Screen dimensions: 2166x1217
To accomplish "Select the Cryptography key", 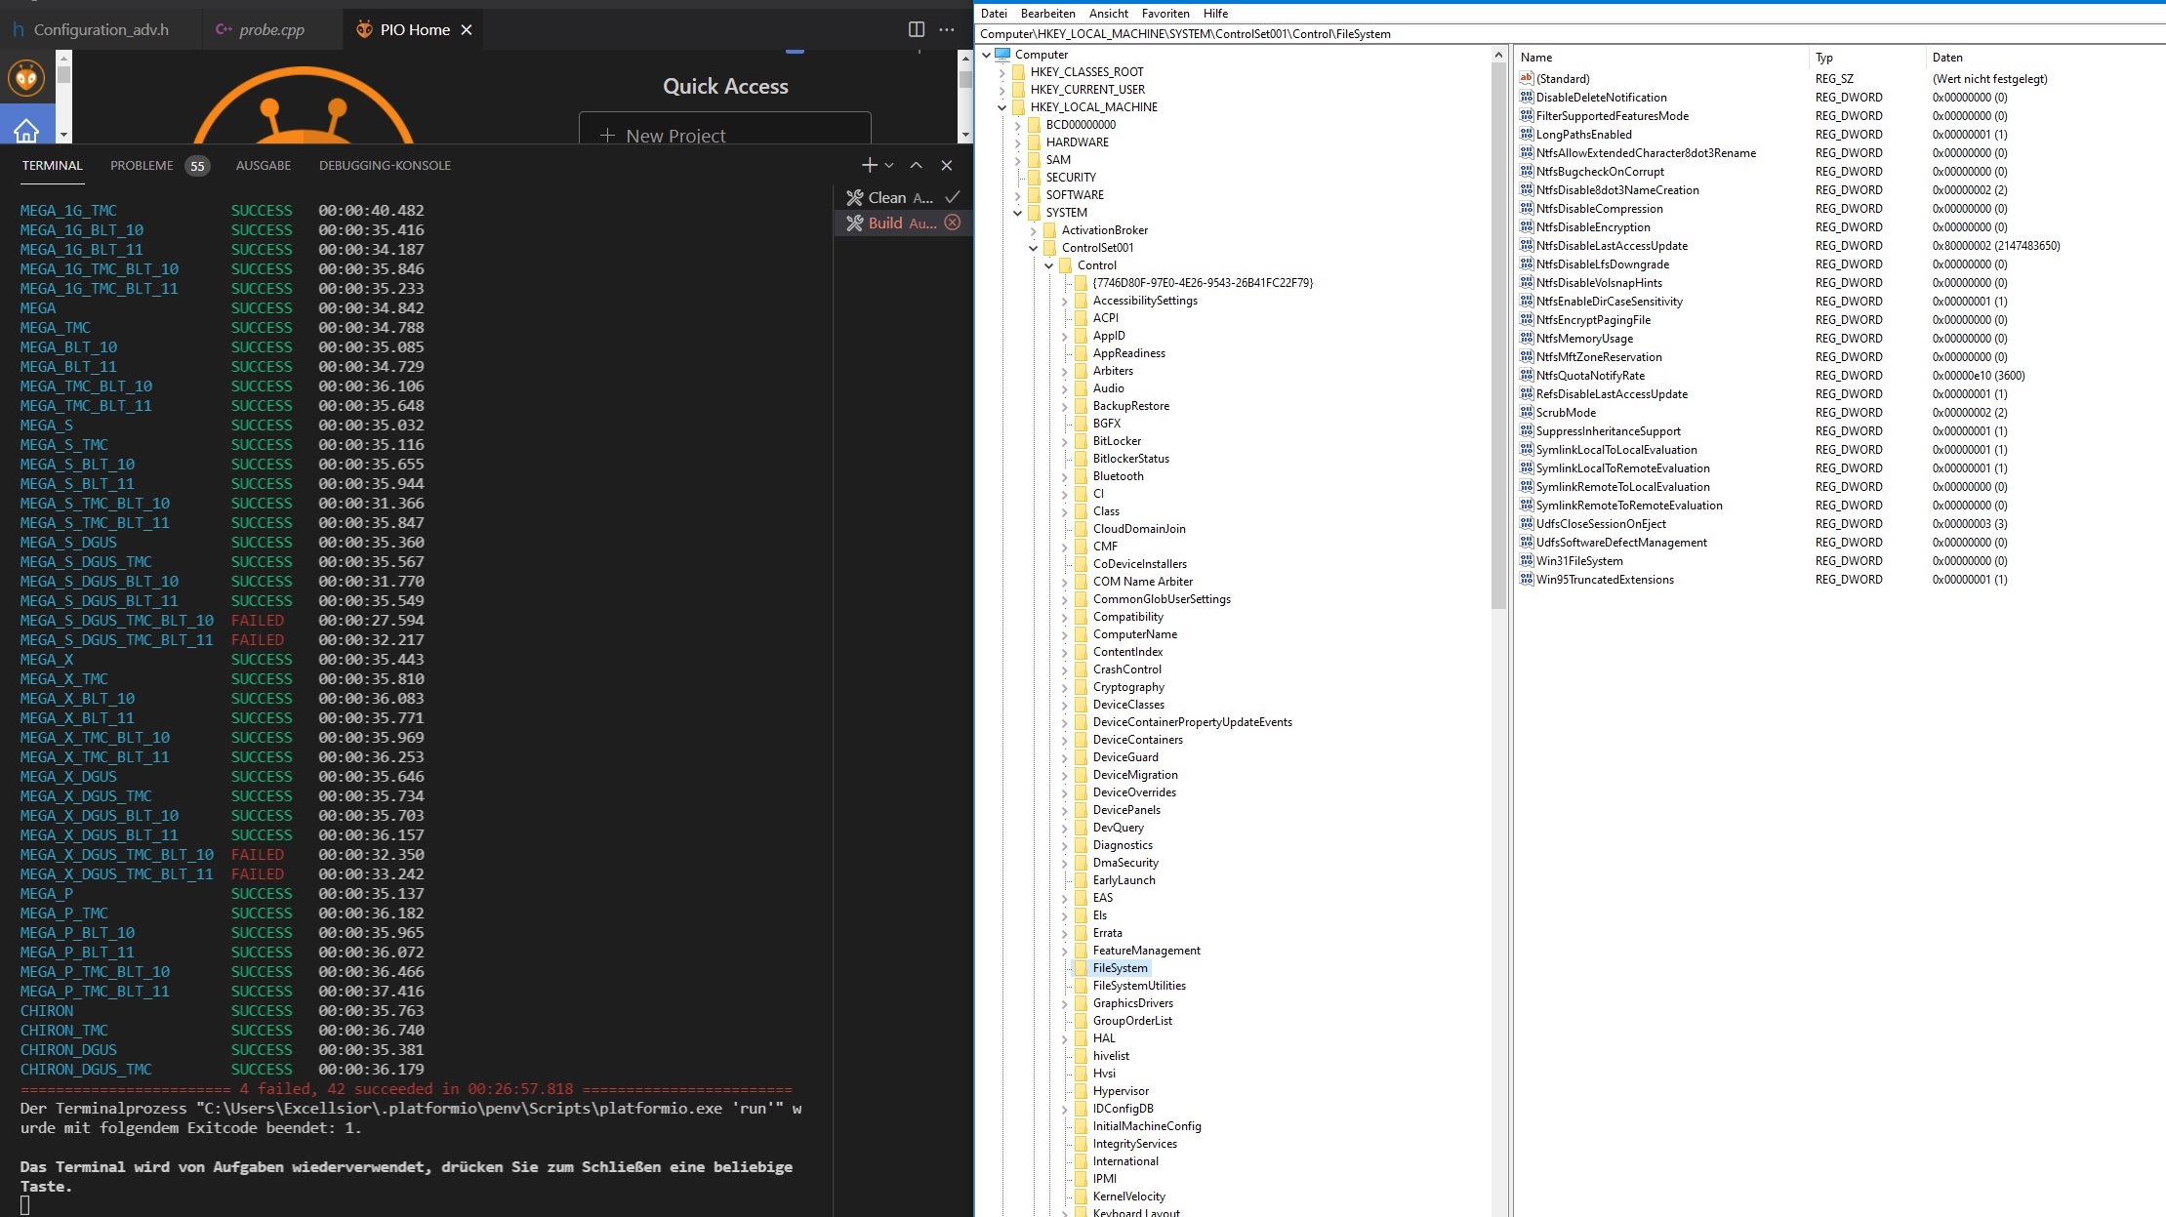I will point(1128,687).
